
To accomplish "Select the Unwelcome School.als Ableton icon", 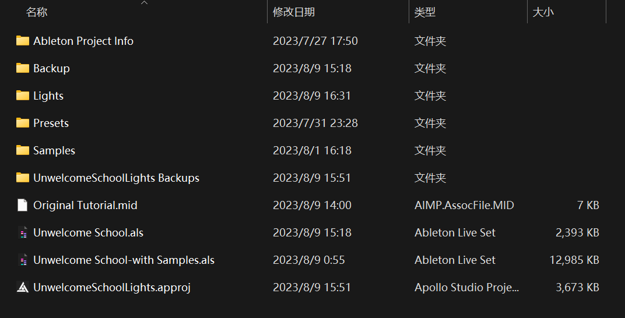I will tap(23, 232).
